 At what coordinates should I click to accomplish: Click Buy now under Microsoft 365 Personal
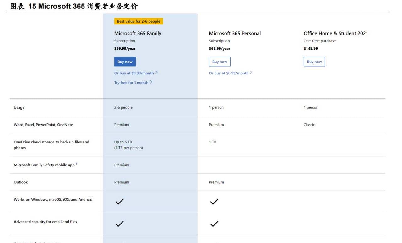coord(220,62)
